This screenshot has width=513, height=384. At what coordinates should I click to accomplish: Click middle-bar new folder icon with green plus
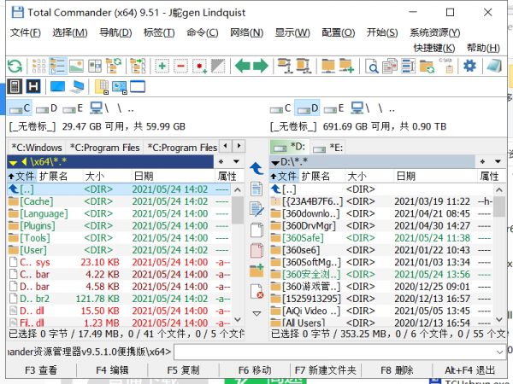(256, 271)
